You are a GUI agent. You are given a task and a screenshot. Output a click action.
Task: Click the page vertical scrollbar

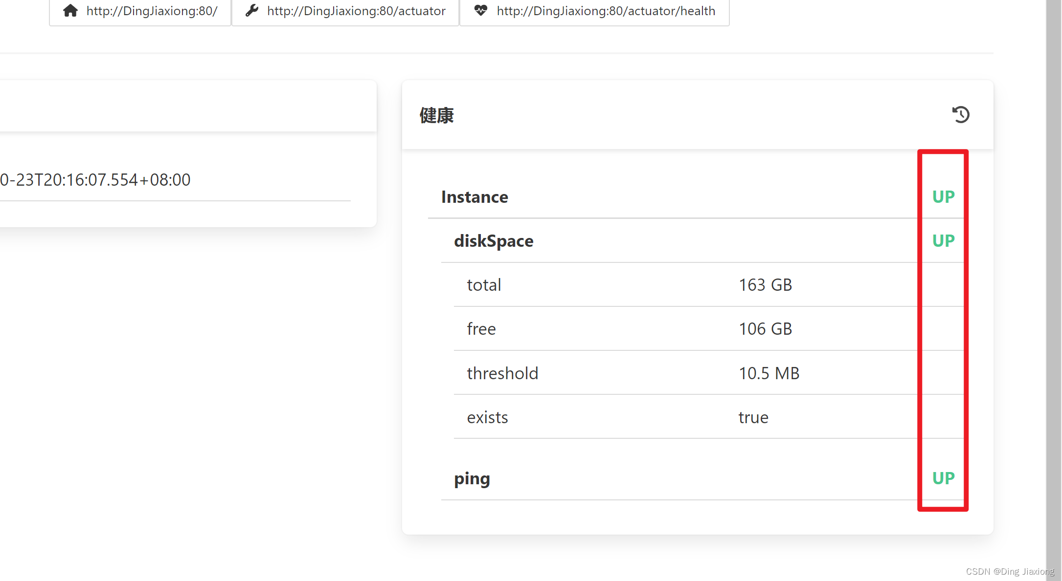coord(1054,290)
